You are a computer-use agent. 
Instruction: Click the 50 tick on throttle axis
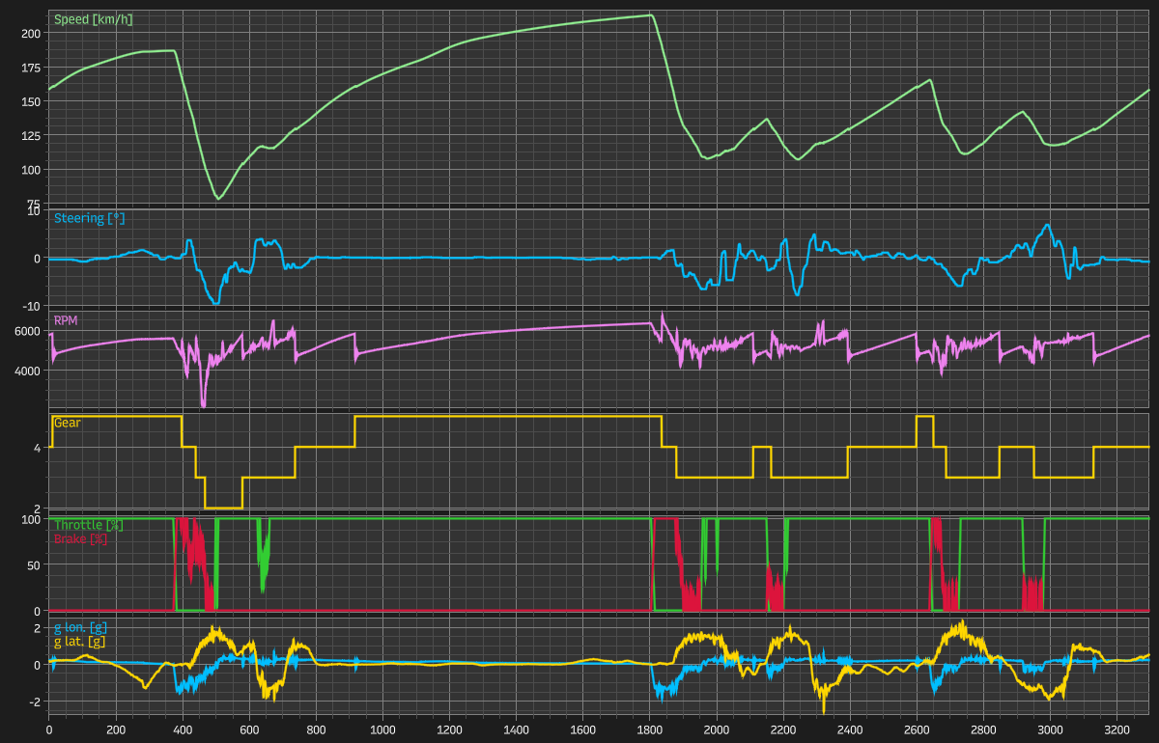point(34,565)
